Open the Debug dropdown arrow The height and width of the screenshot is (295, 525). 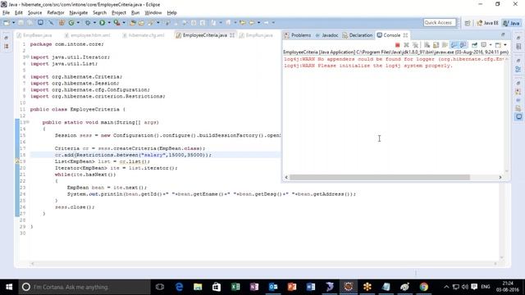click(94, 23)
